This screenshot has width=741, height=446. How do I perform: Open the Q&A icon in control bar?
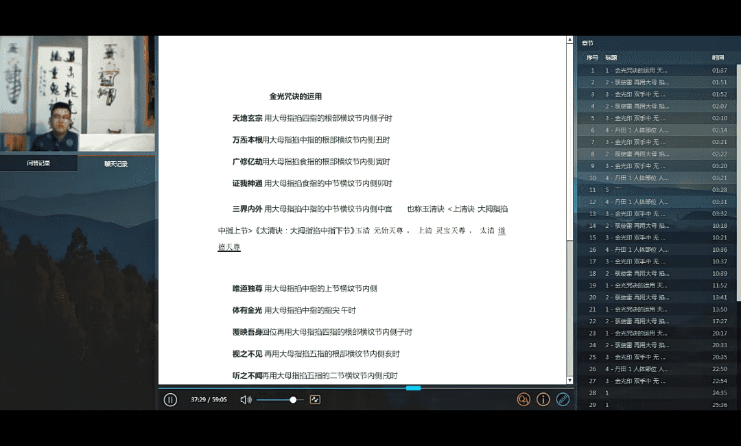click(524, 399)
